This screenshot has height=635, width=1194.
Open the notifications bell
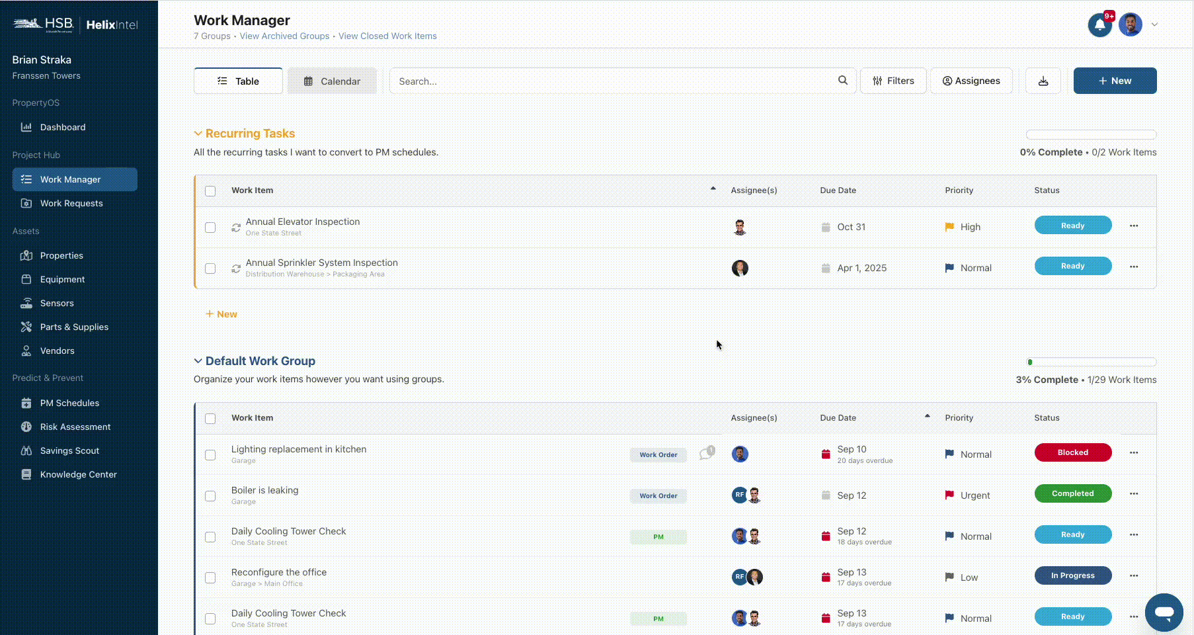(x=1099, y=25)
